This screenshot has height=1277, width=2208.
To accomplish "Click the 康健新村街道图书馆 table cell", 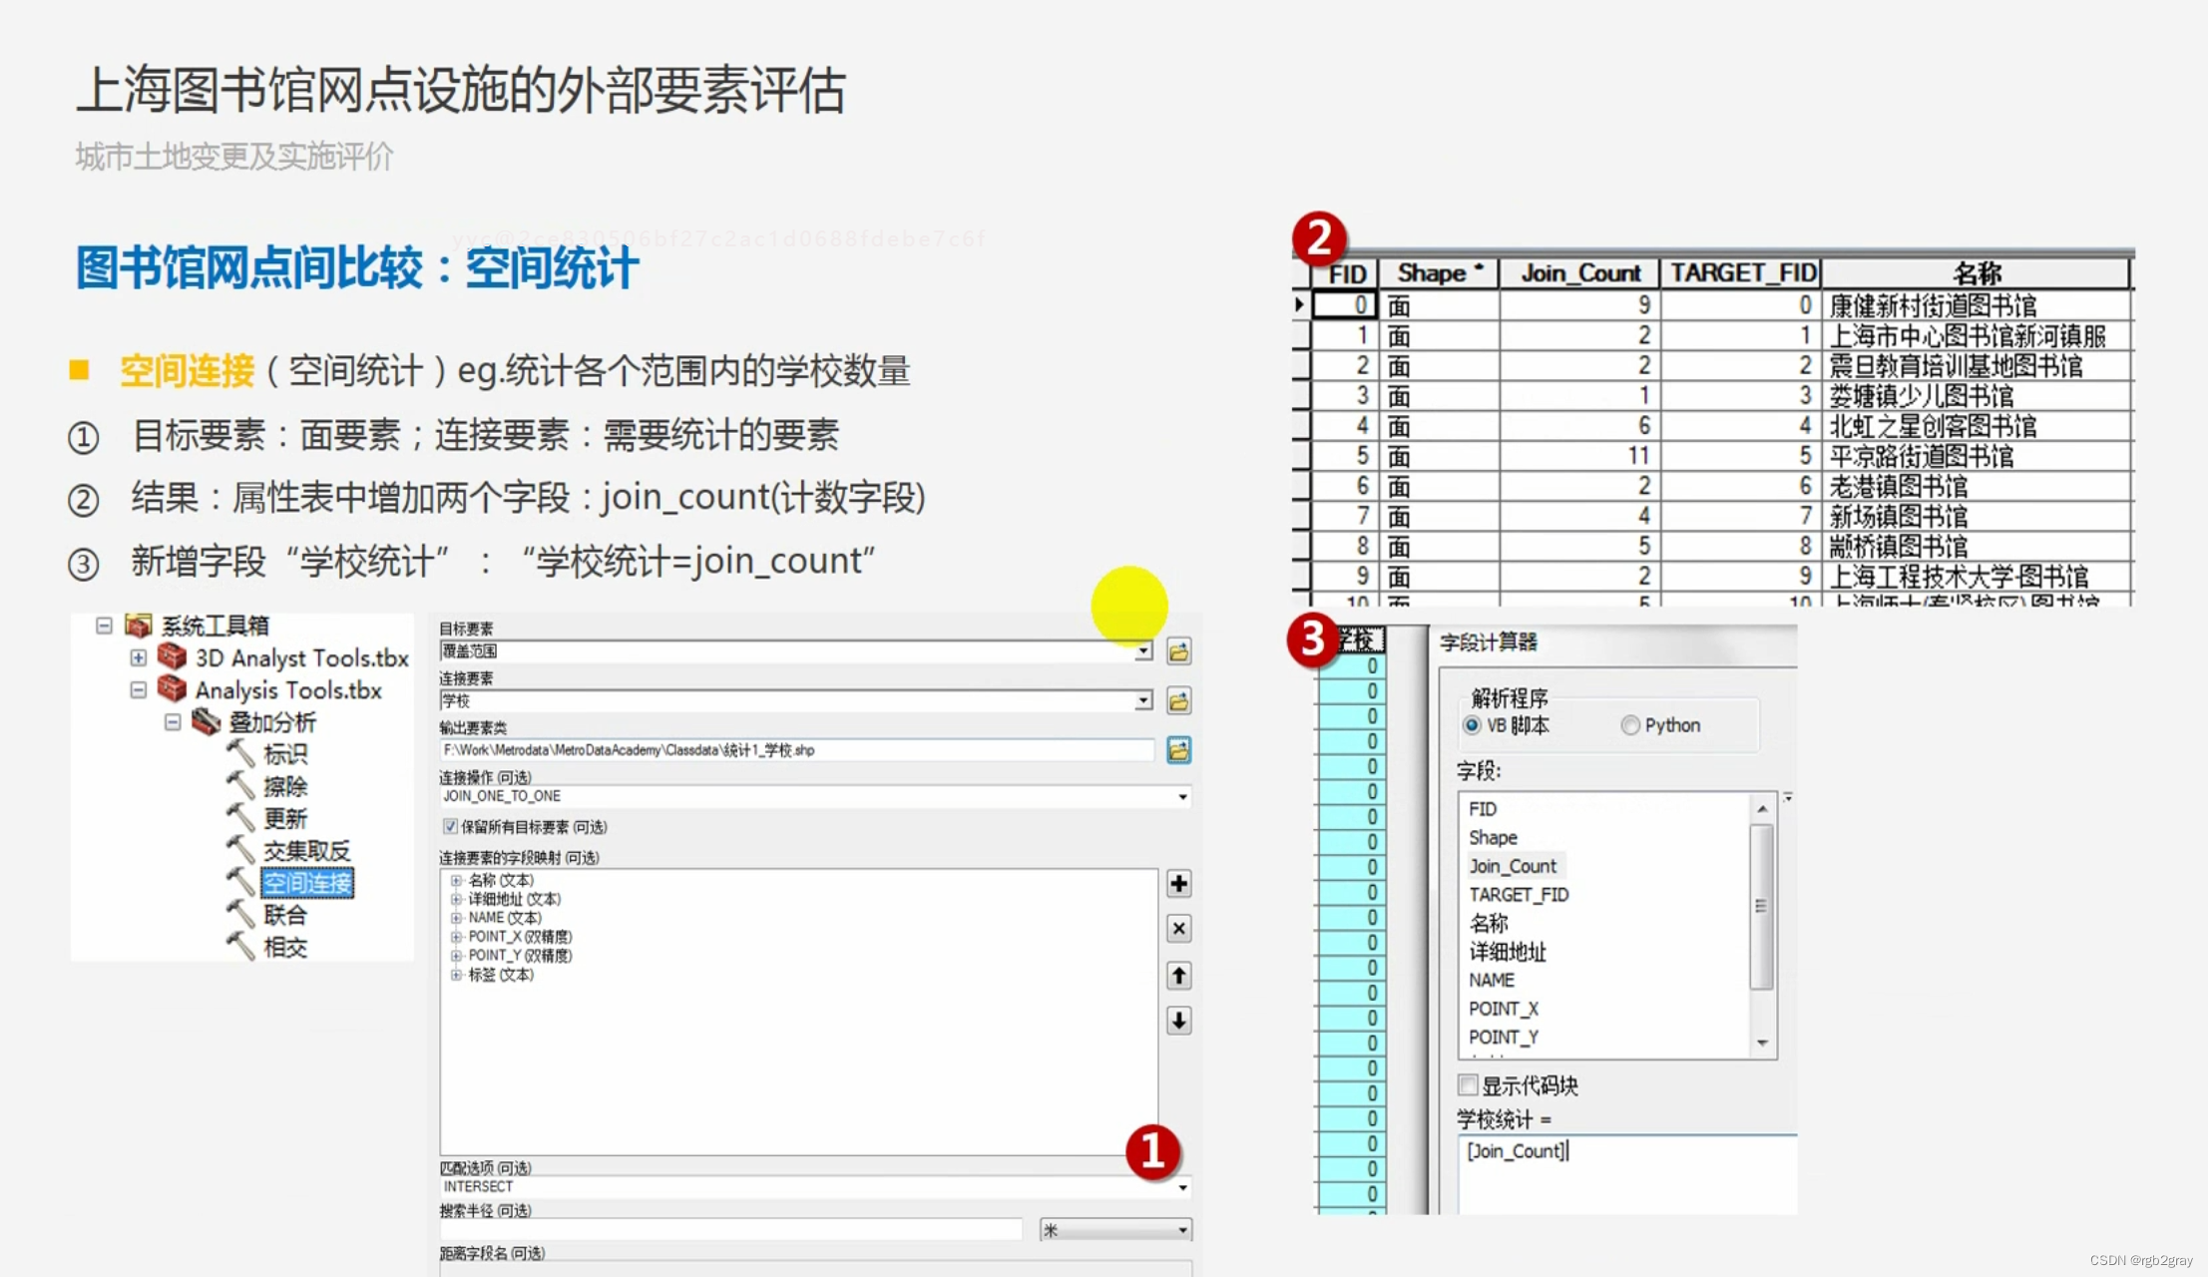I will coord(1977,305).
